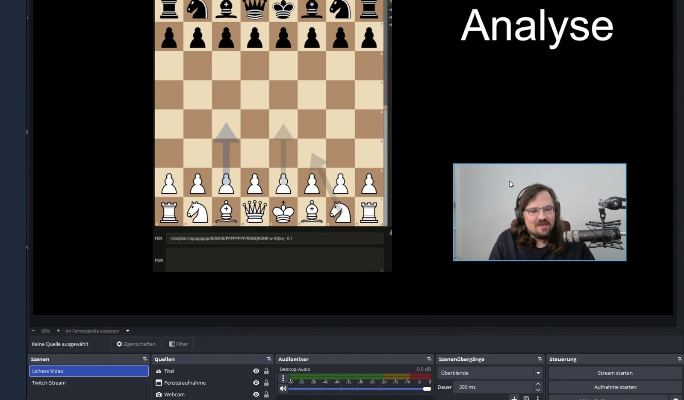Lock the Fensteraufnahme source
The image size is (684, 400).
tap(266, 383)
